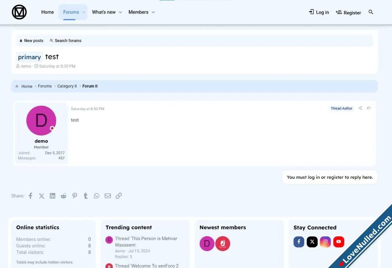Share thread on Reddit icon
Viewport: 392px width, 268px height.
coord(63,196)
